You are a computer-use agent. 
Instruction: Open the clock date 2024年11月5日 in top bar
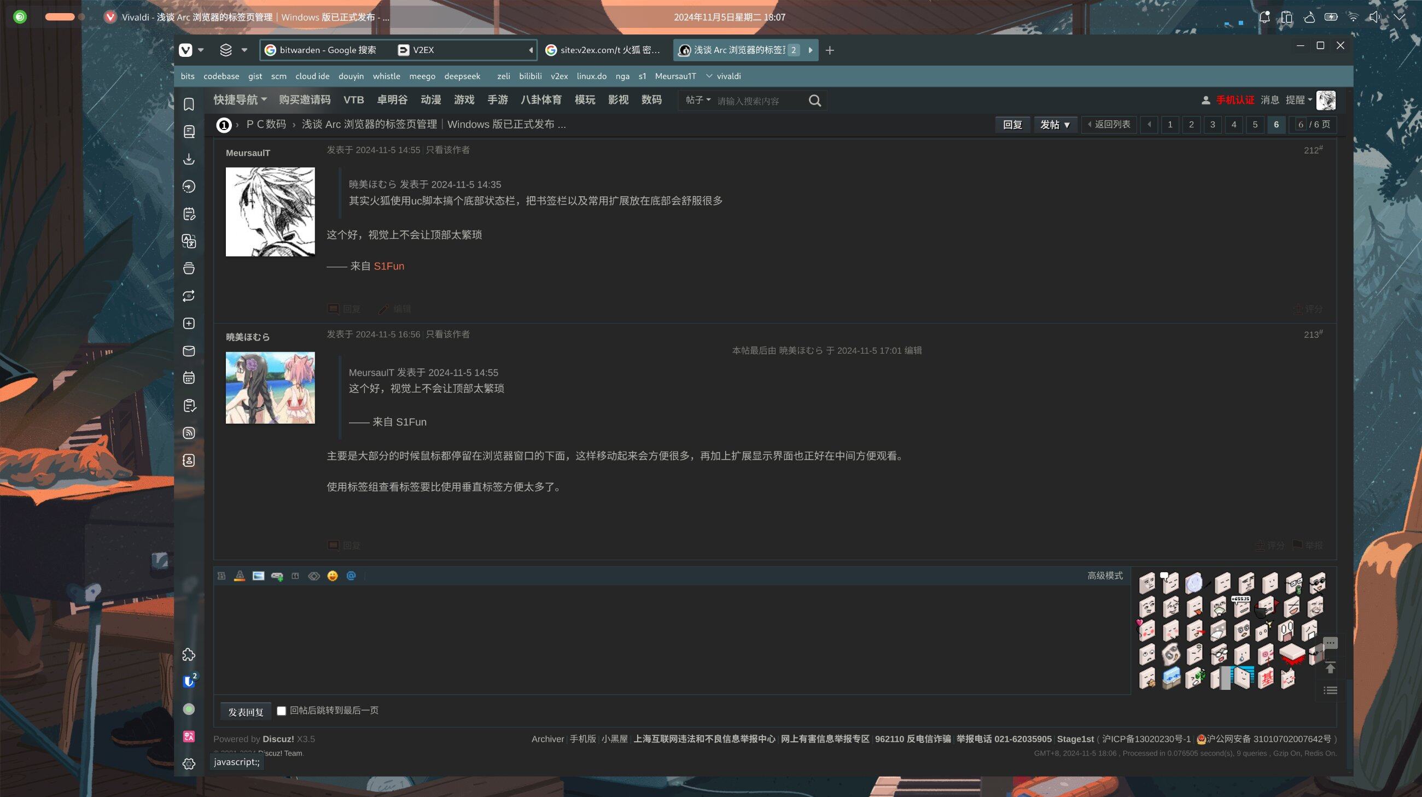pyautogui.click(x=729, y=17)
